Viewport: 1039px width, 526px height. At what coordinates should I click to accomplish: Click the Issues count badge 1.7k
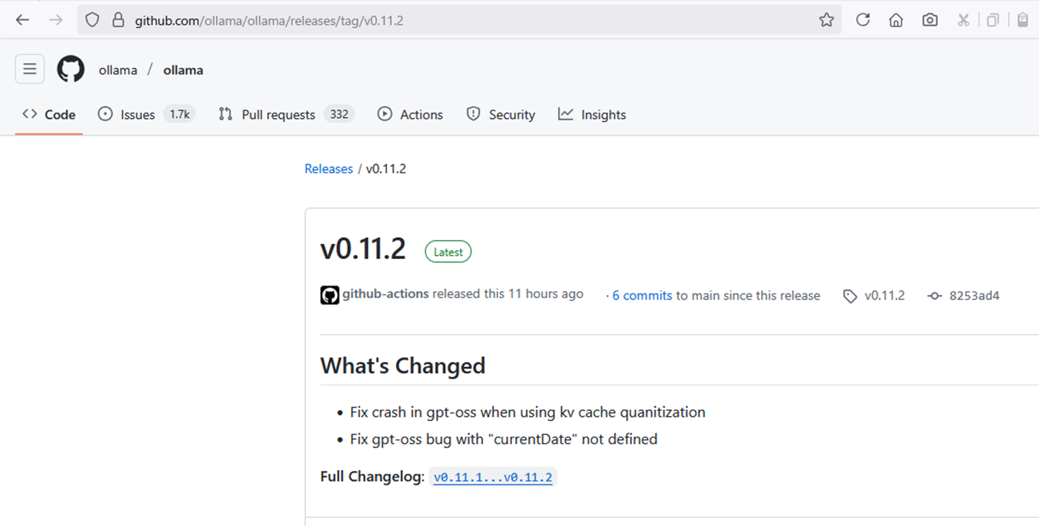180,114
